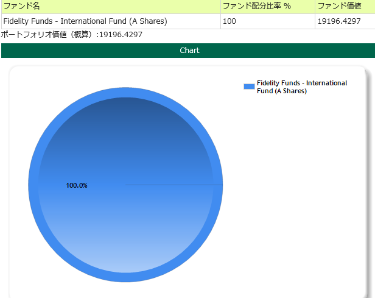
Task: Click the chart panel's right shadow edge
Action: coord(370,183)
